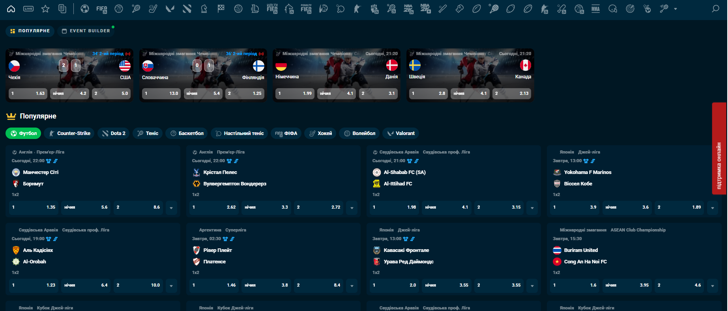Expand more markets for Аль Кадісіях match
This screenshot has height=311, width=728.
click(171, 285)
